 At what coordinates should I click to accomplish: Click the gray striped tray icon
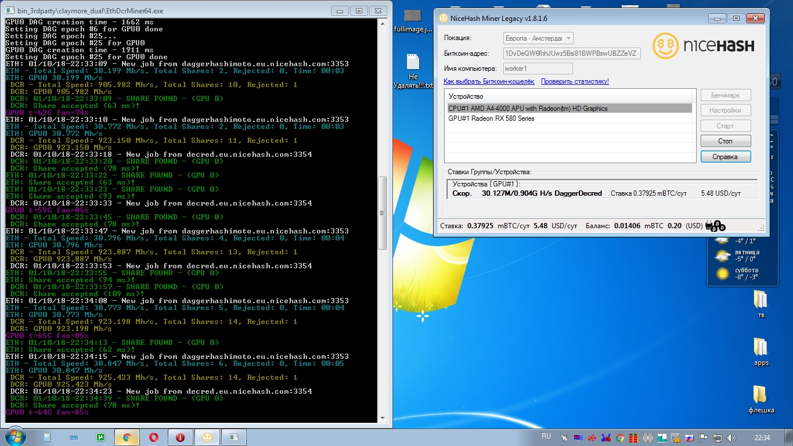(x=648, y=438)
